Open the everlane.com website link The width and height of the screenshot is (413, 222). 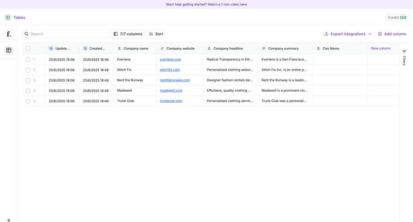tap(170, 60)
